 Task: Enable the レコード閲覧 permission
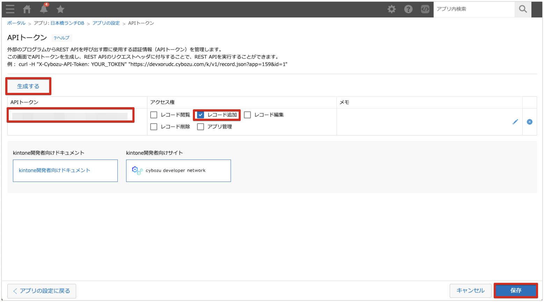pos(154,115)
